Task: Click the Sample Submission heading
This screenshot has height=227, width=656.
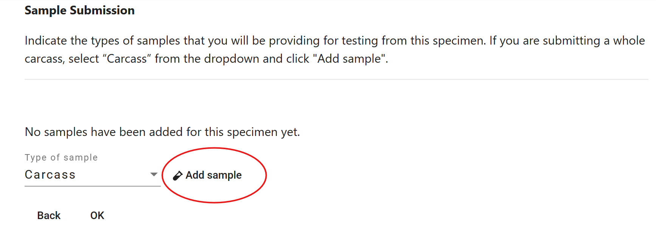Action: [x=79, y=10]
